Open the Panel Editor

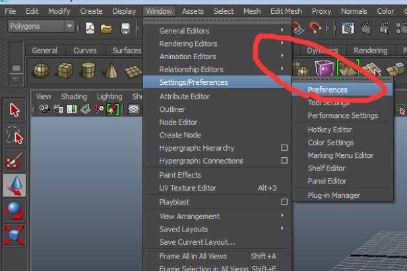pyautogui.click(x=342, y=181)
